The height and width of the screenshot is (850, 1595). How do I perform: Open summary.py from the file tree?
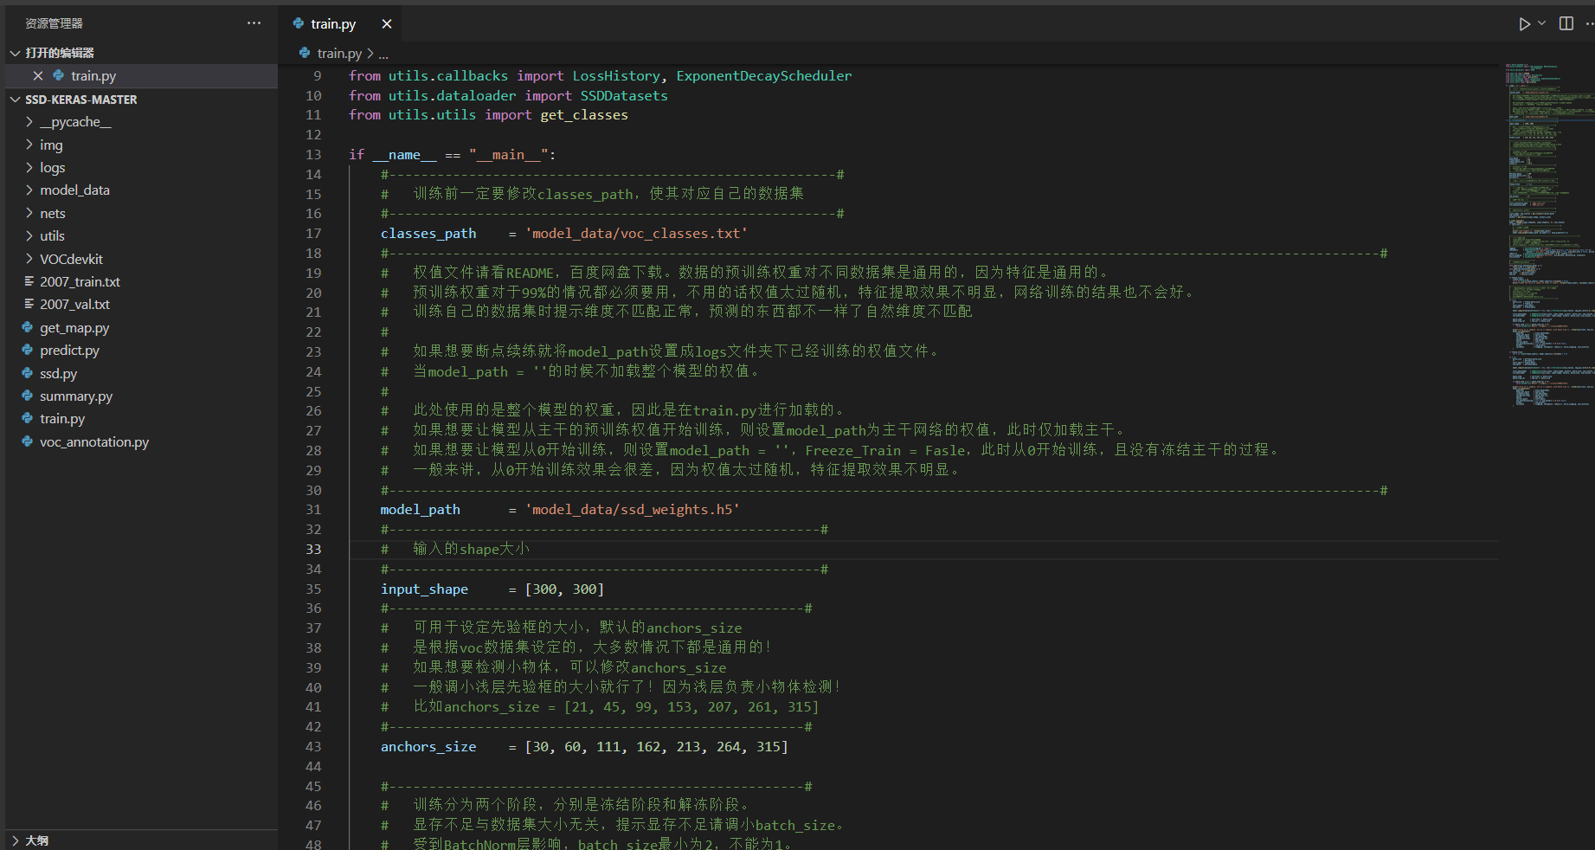(76, 396)
